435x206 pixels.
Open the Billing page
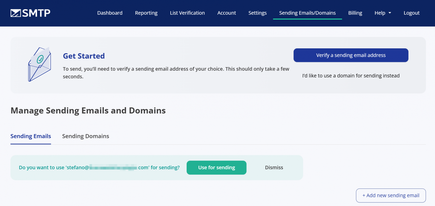(x=355, y=13)
